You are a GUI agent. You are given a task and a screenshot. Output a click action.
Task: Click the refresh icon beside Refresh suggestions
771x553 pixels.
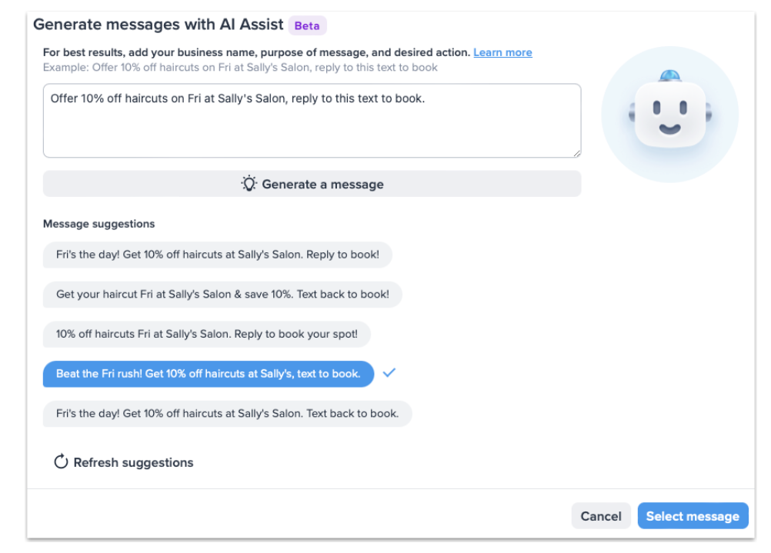coord(62,462)
